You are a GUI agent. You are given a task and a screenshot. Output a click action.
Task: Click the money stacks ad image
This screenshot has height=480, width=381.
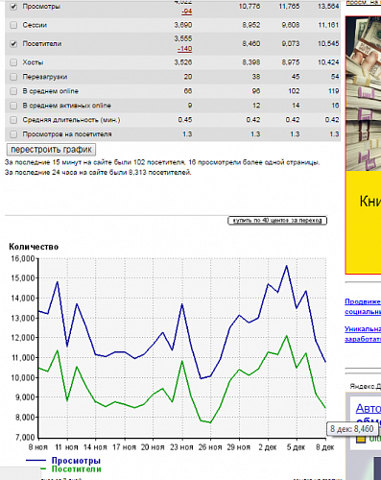364,93
